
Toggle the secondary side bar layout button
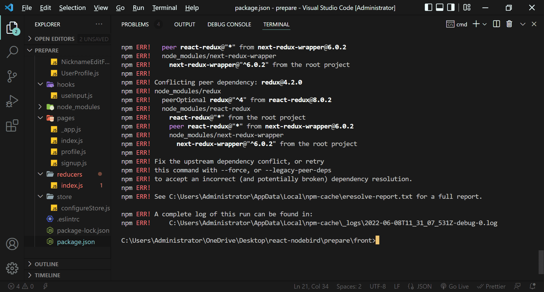coord(450,8)
